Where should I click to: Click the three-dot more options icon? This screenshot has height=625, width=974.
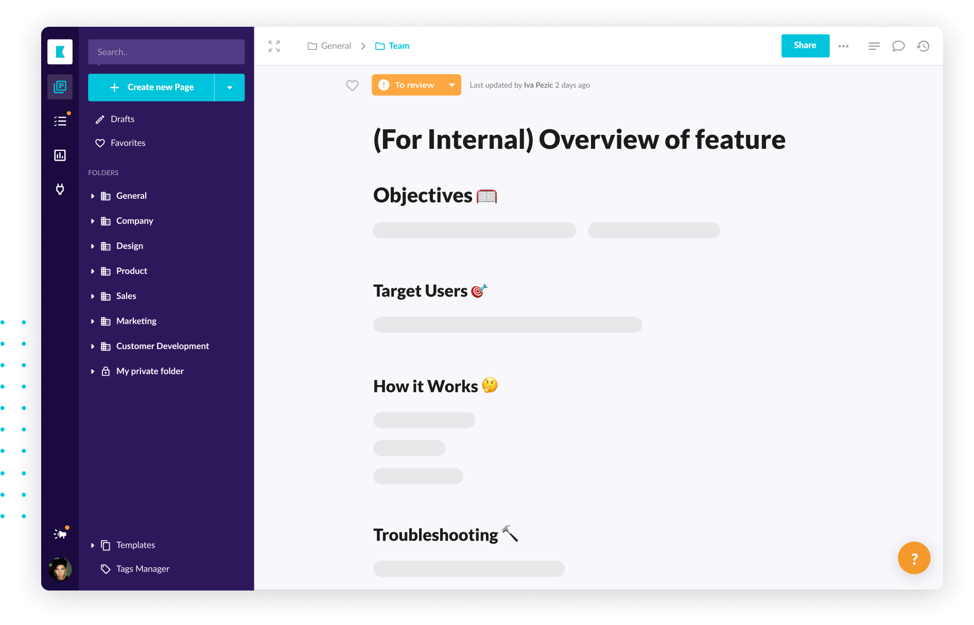[x=843, y=46]
